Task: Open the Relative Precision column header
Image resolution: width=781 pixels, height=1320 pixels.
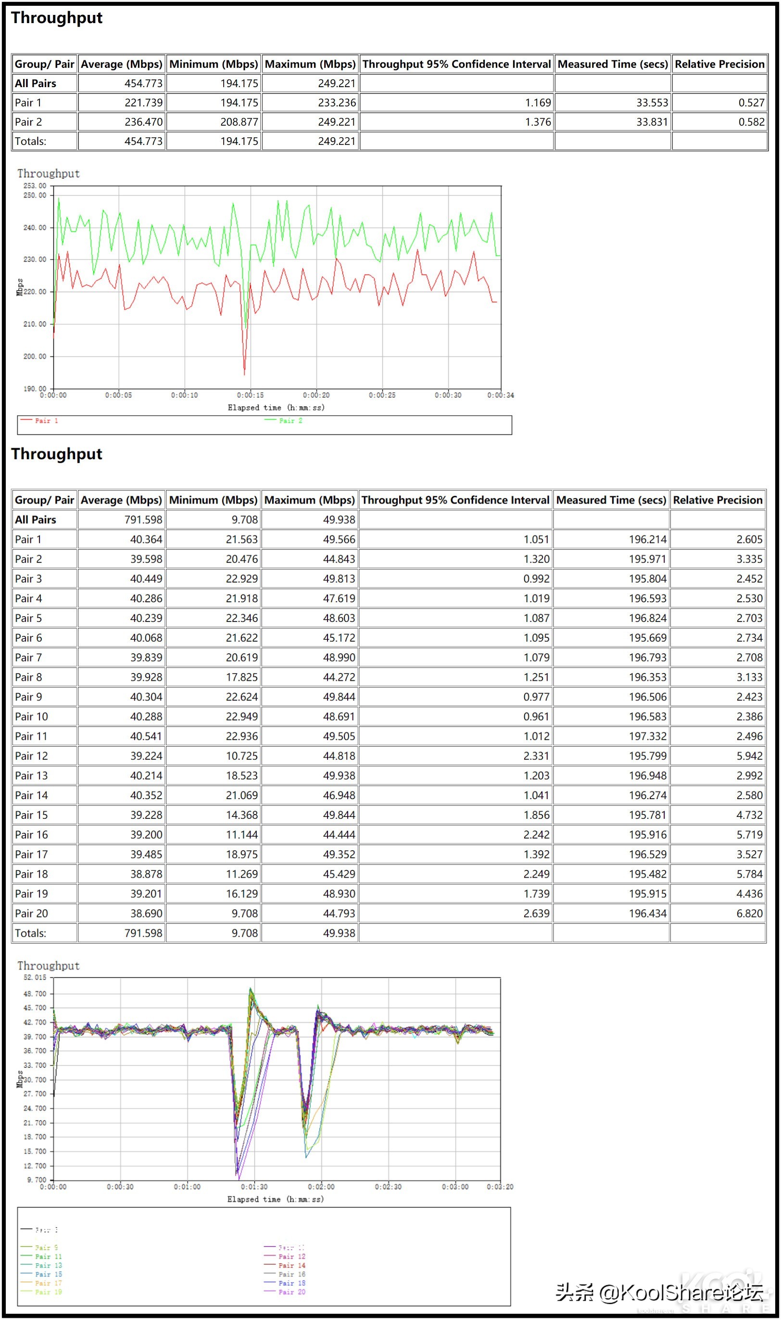Action: coord(719,64)
